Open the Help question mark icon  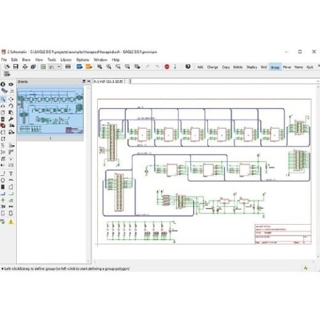point(188,67)
